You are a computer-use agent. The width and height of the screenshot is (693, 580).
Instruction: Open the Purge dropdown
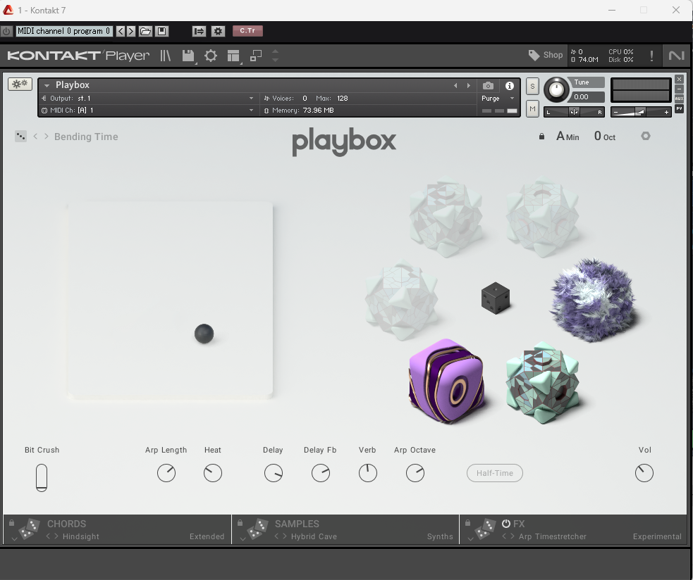point(498,98)
